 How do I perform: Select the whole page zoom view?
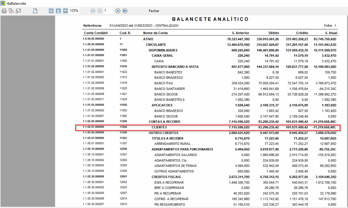pyautogui.click(x=51, y=11)
